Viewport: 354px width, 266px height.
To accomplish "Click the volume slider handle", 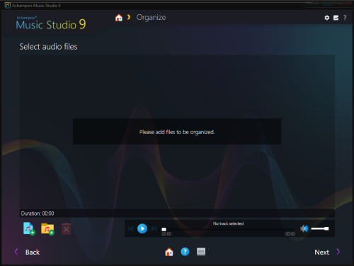I will (326, 228).
